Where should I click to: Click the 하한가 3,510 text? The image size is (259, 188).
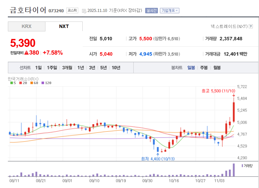pos(167,54)
